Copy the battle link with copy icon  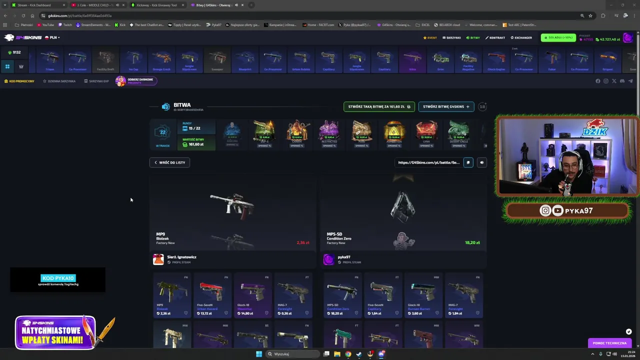point(468,162)
